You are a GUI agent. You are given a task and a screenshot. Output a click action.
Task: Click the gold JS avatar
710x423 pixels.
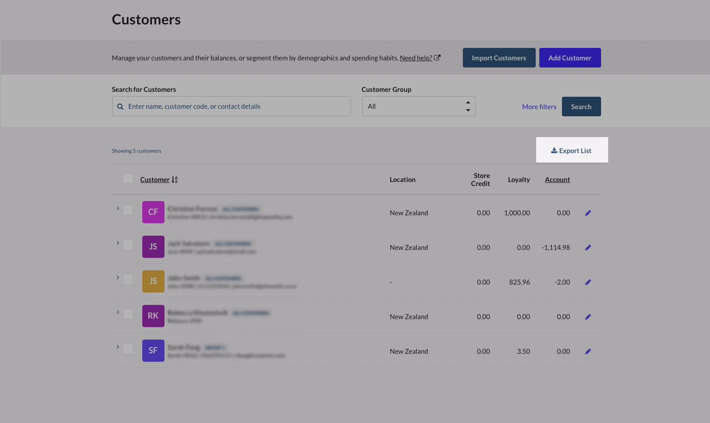[x=153, y=281]
